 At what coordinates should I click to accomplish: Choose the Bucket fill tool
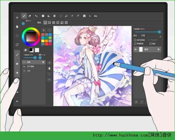coord(49,16)
